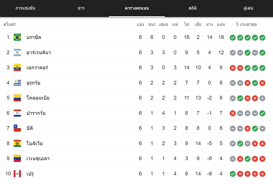Click the แต้ม column header
This screenshot has width=273, height=184.
(x=221, y=24)
